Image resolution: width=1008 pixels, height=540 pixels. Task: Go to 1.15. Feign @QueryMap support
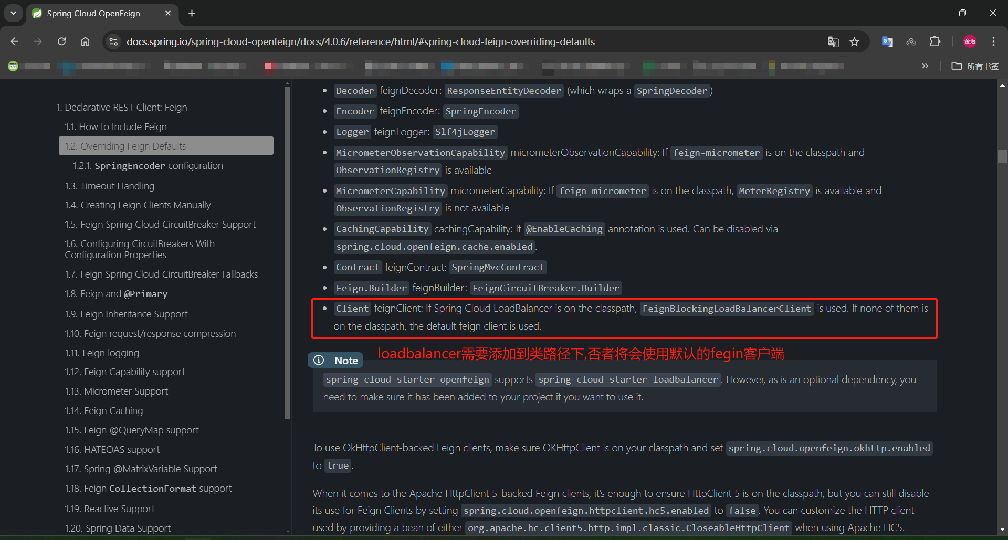(132, 430)
